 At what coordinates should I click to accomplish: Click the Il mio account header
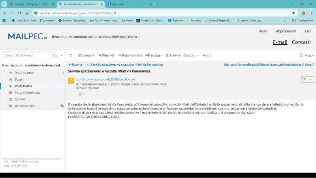coord(32,65)
